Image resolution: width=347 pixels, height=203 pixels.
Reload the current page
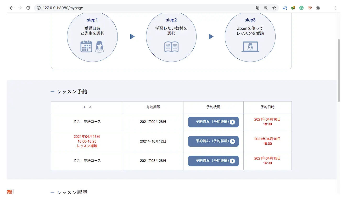[x=28, y=8]
